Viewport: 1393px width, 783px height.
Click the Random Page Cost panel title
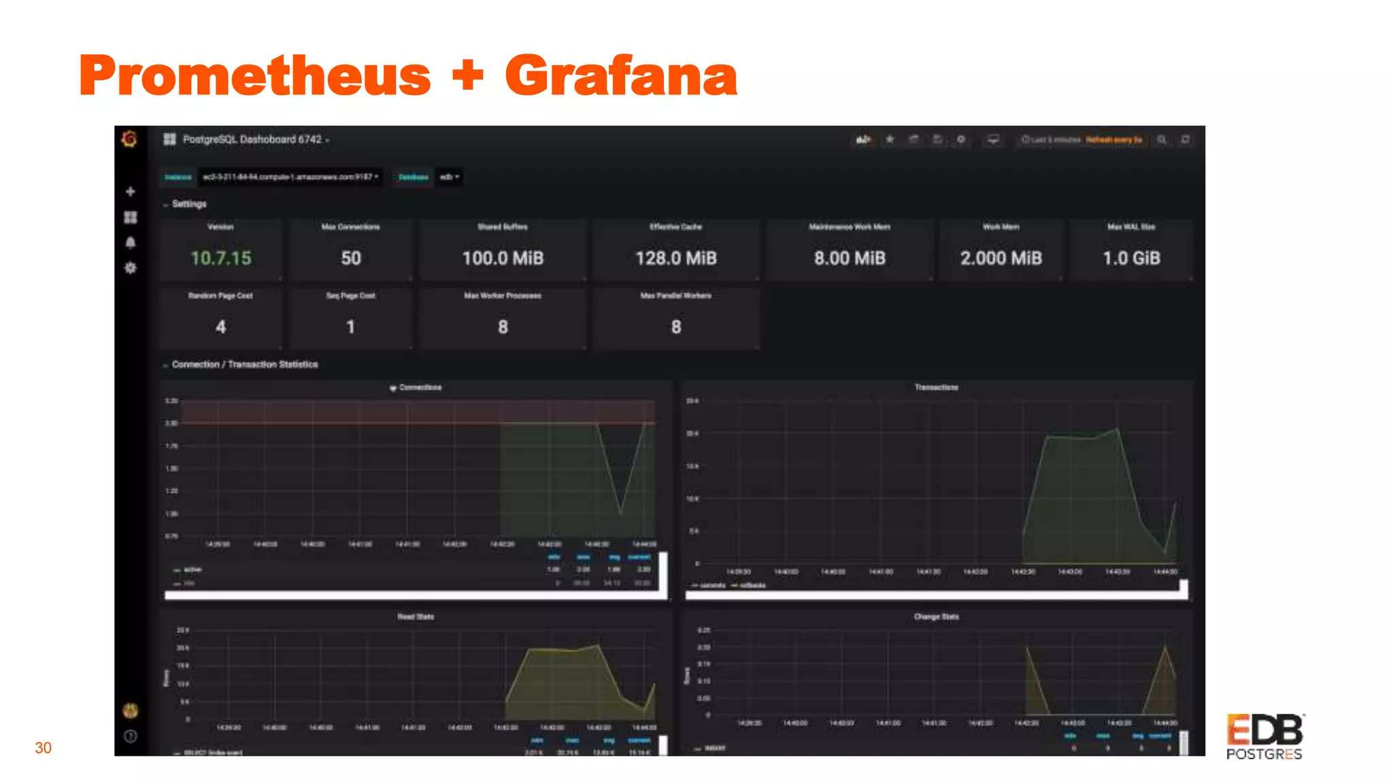point(220,296)
